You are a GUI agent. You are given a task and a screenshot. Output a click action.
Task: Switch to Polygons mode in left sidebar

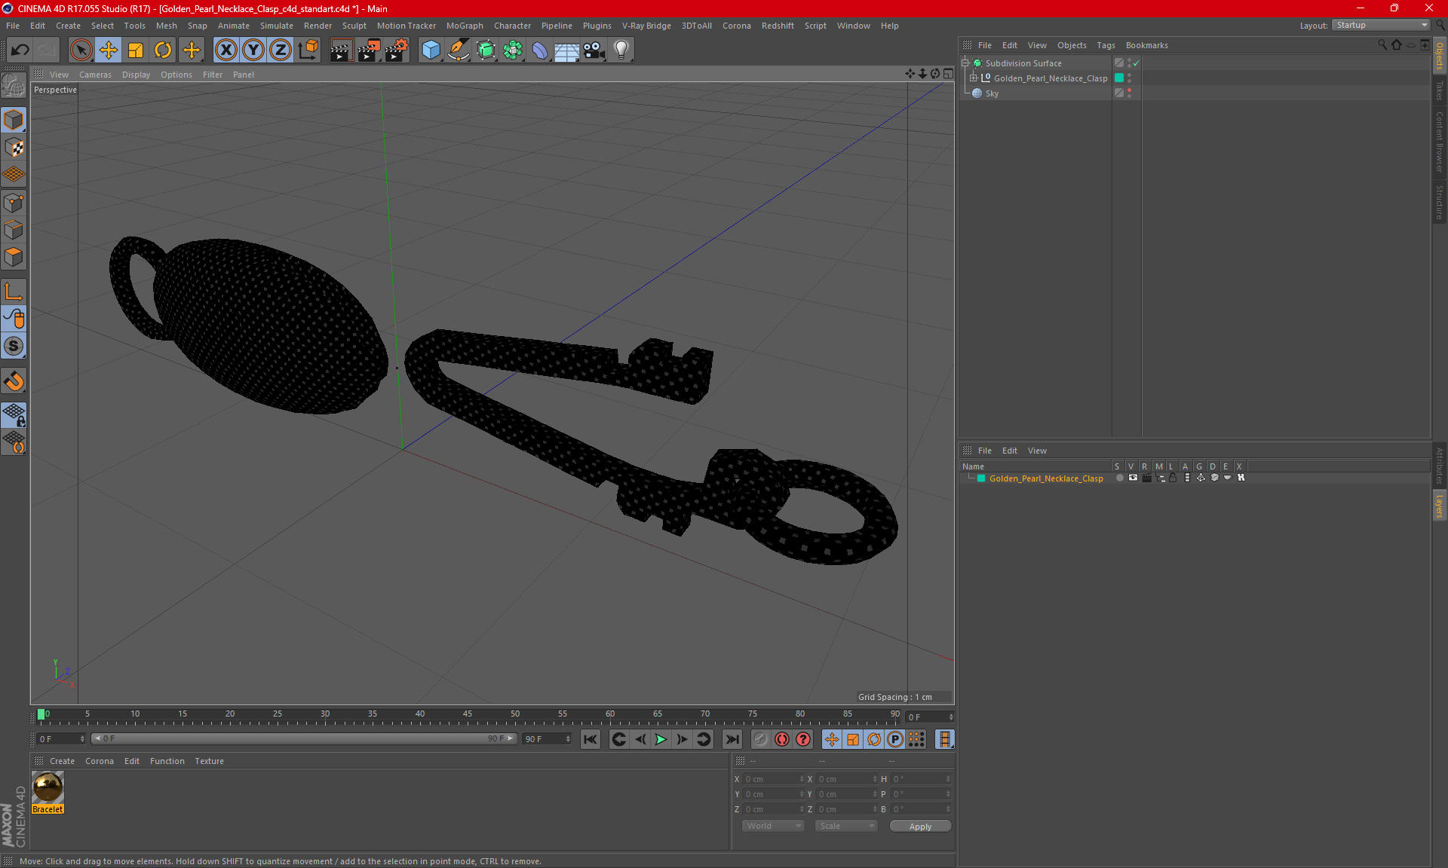click(x=14, y=257)
